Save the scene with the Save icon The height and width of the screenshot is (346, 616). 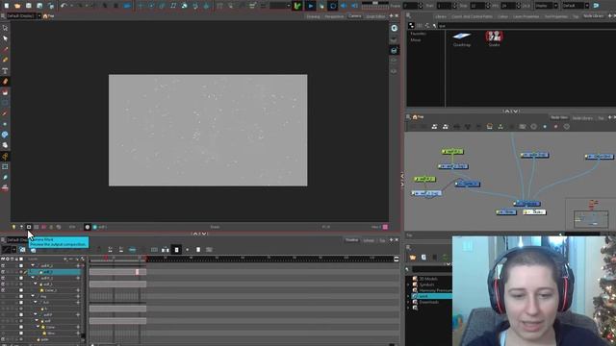28,6
